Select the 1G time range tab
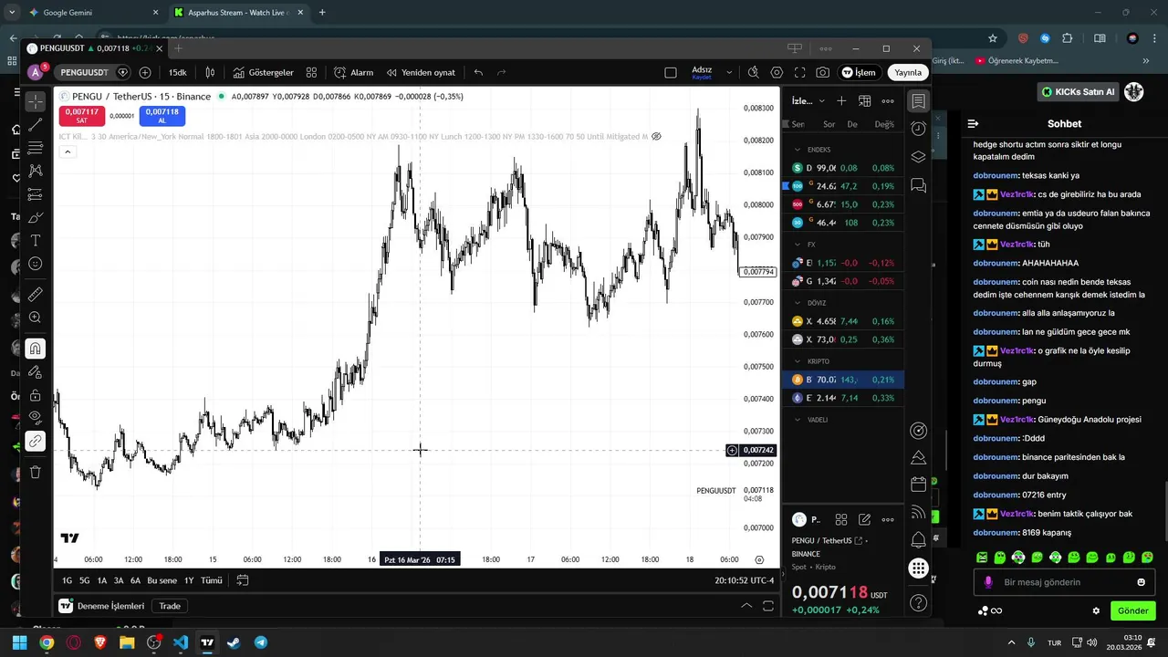Screen dimensions: 1168x657 [x=68, y=580]
